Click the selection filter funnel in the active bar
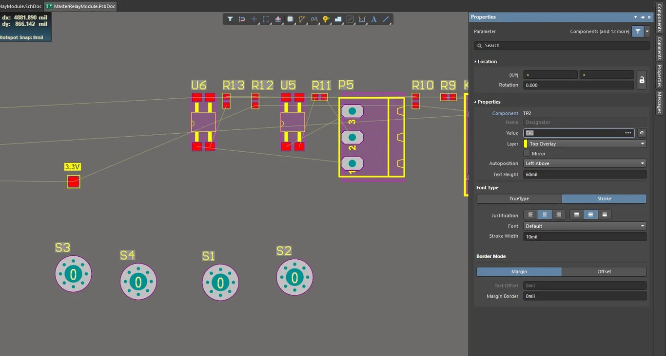 tap(230, 19)
